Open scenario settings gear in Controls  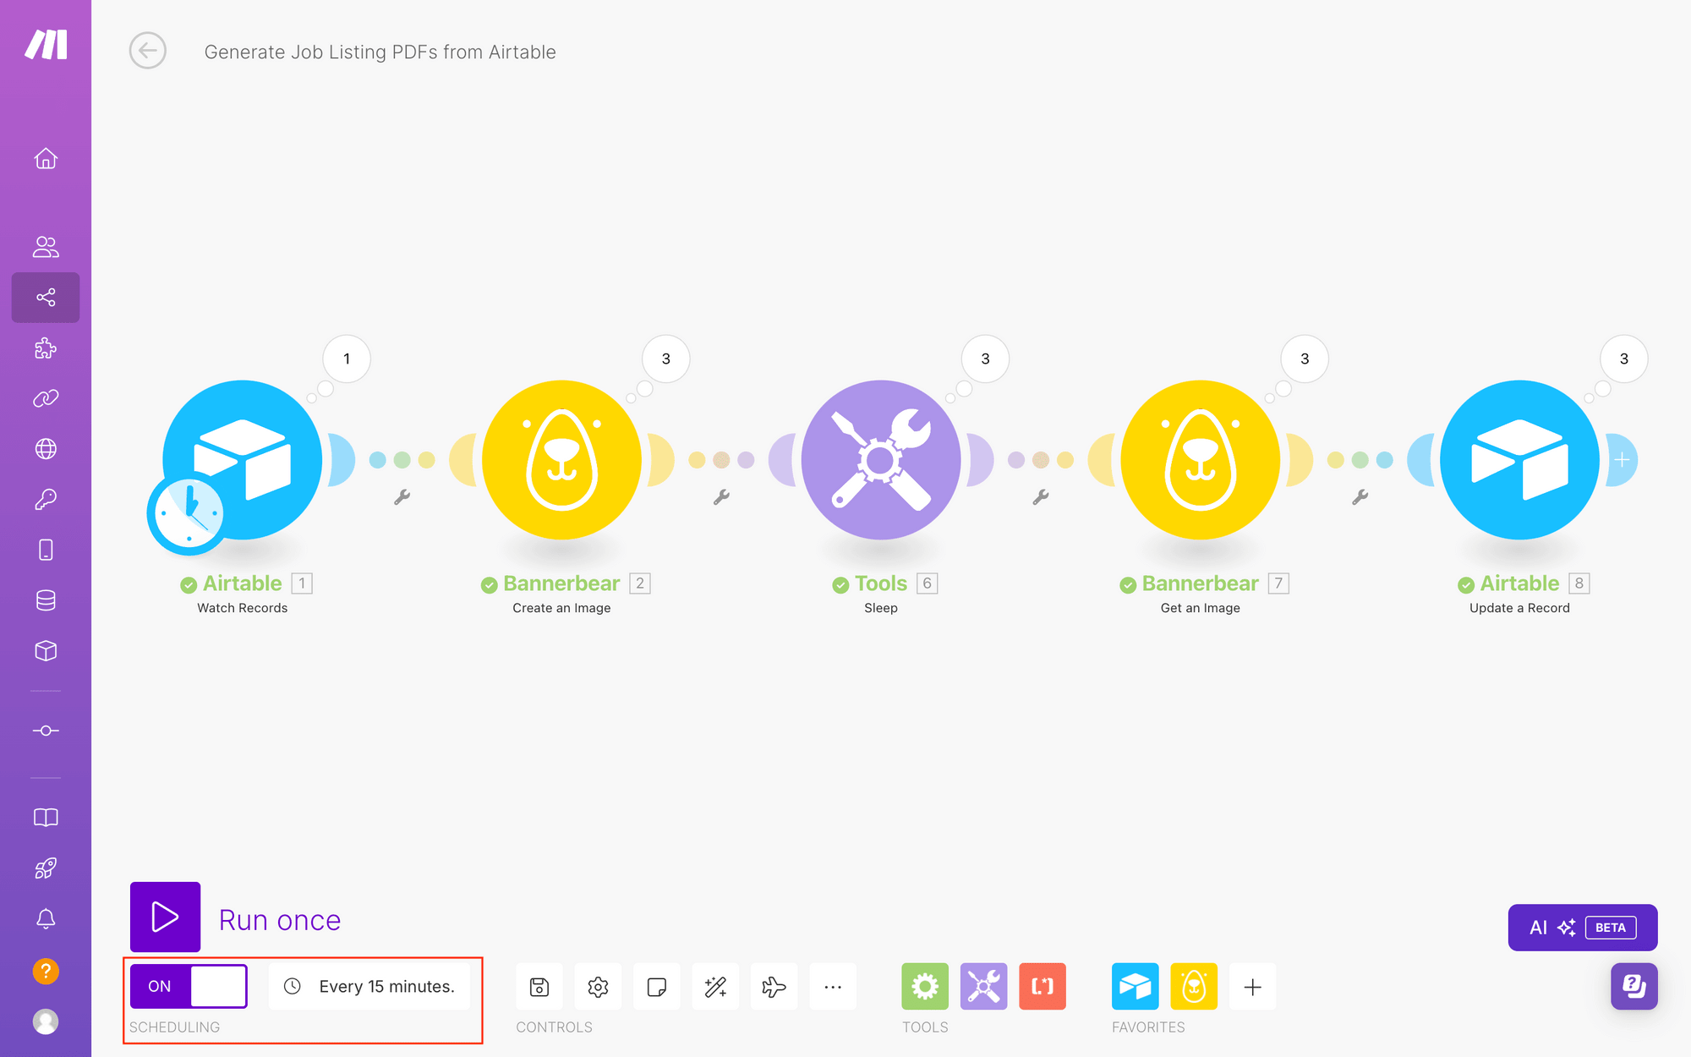(598, 986)
